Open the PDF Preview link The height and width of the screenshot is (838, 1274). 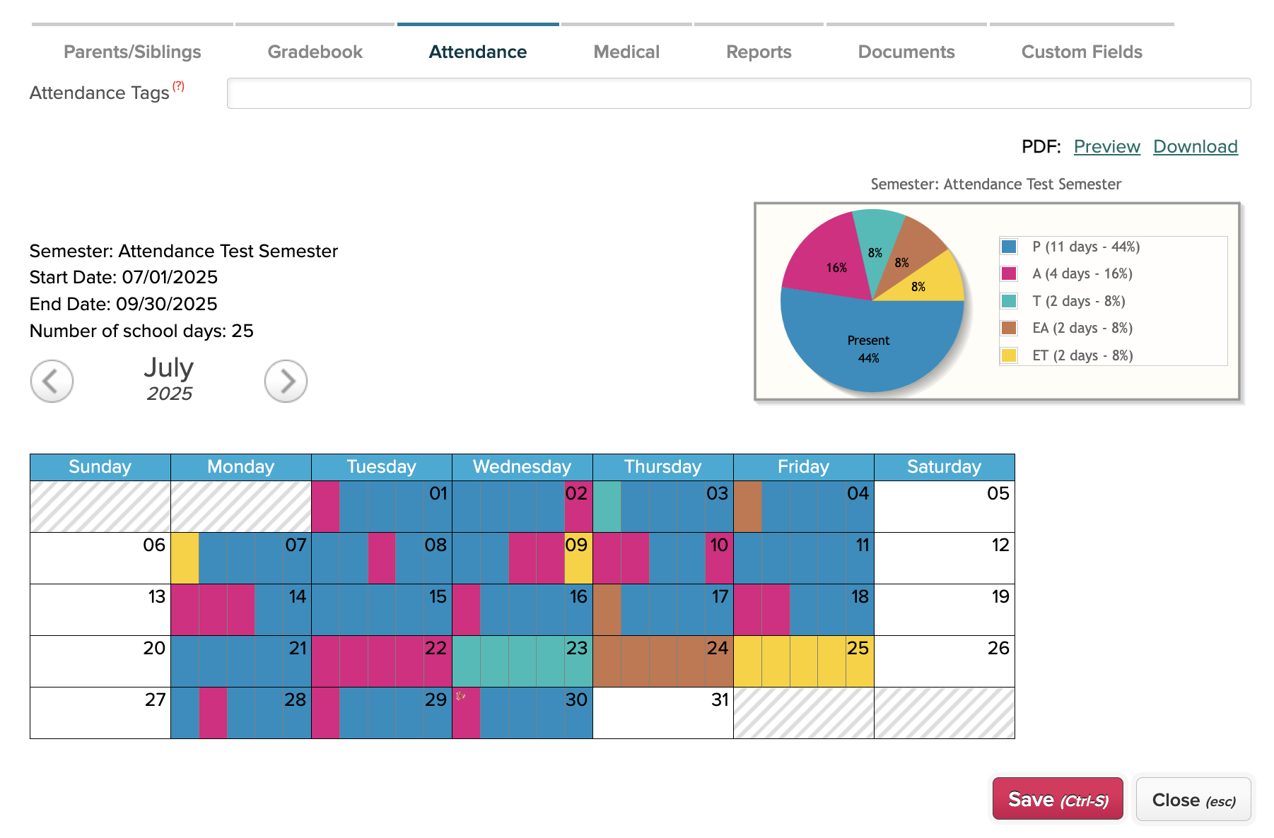coord(1106,146)
